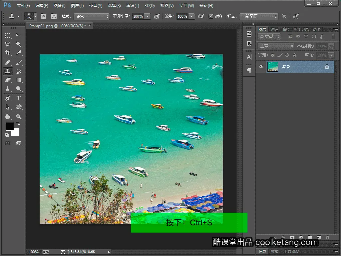341x256 pixels.
Task: Select the Crop tool
Action: [x=8, y=53]
